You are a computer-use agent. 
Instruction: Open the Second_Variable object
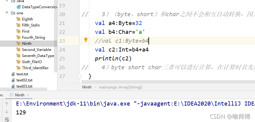click(x=37, y=50)
